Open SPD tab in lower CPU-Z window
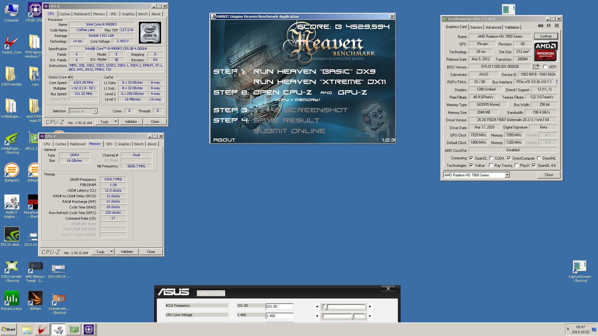Viewport: 598px width, 336px height. pos(109,144)
